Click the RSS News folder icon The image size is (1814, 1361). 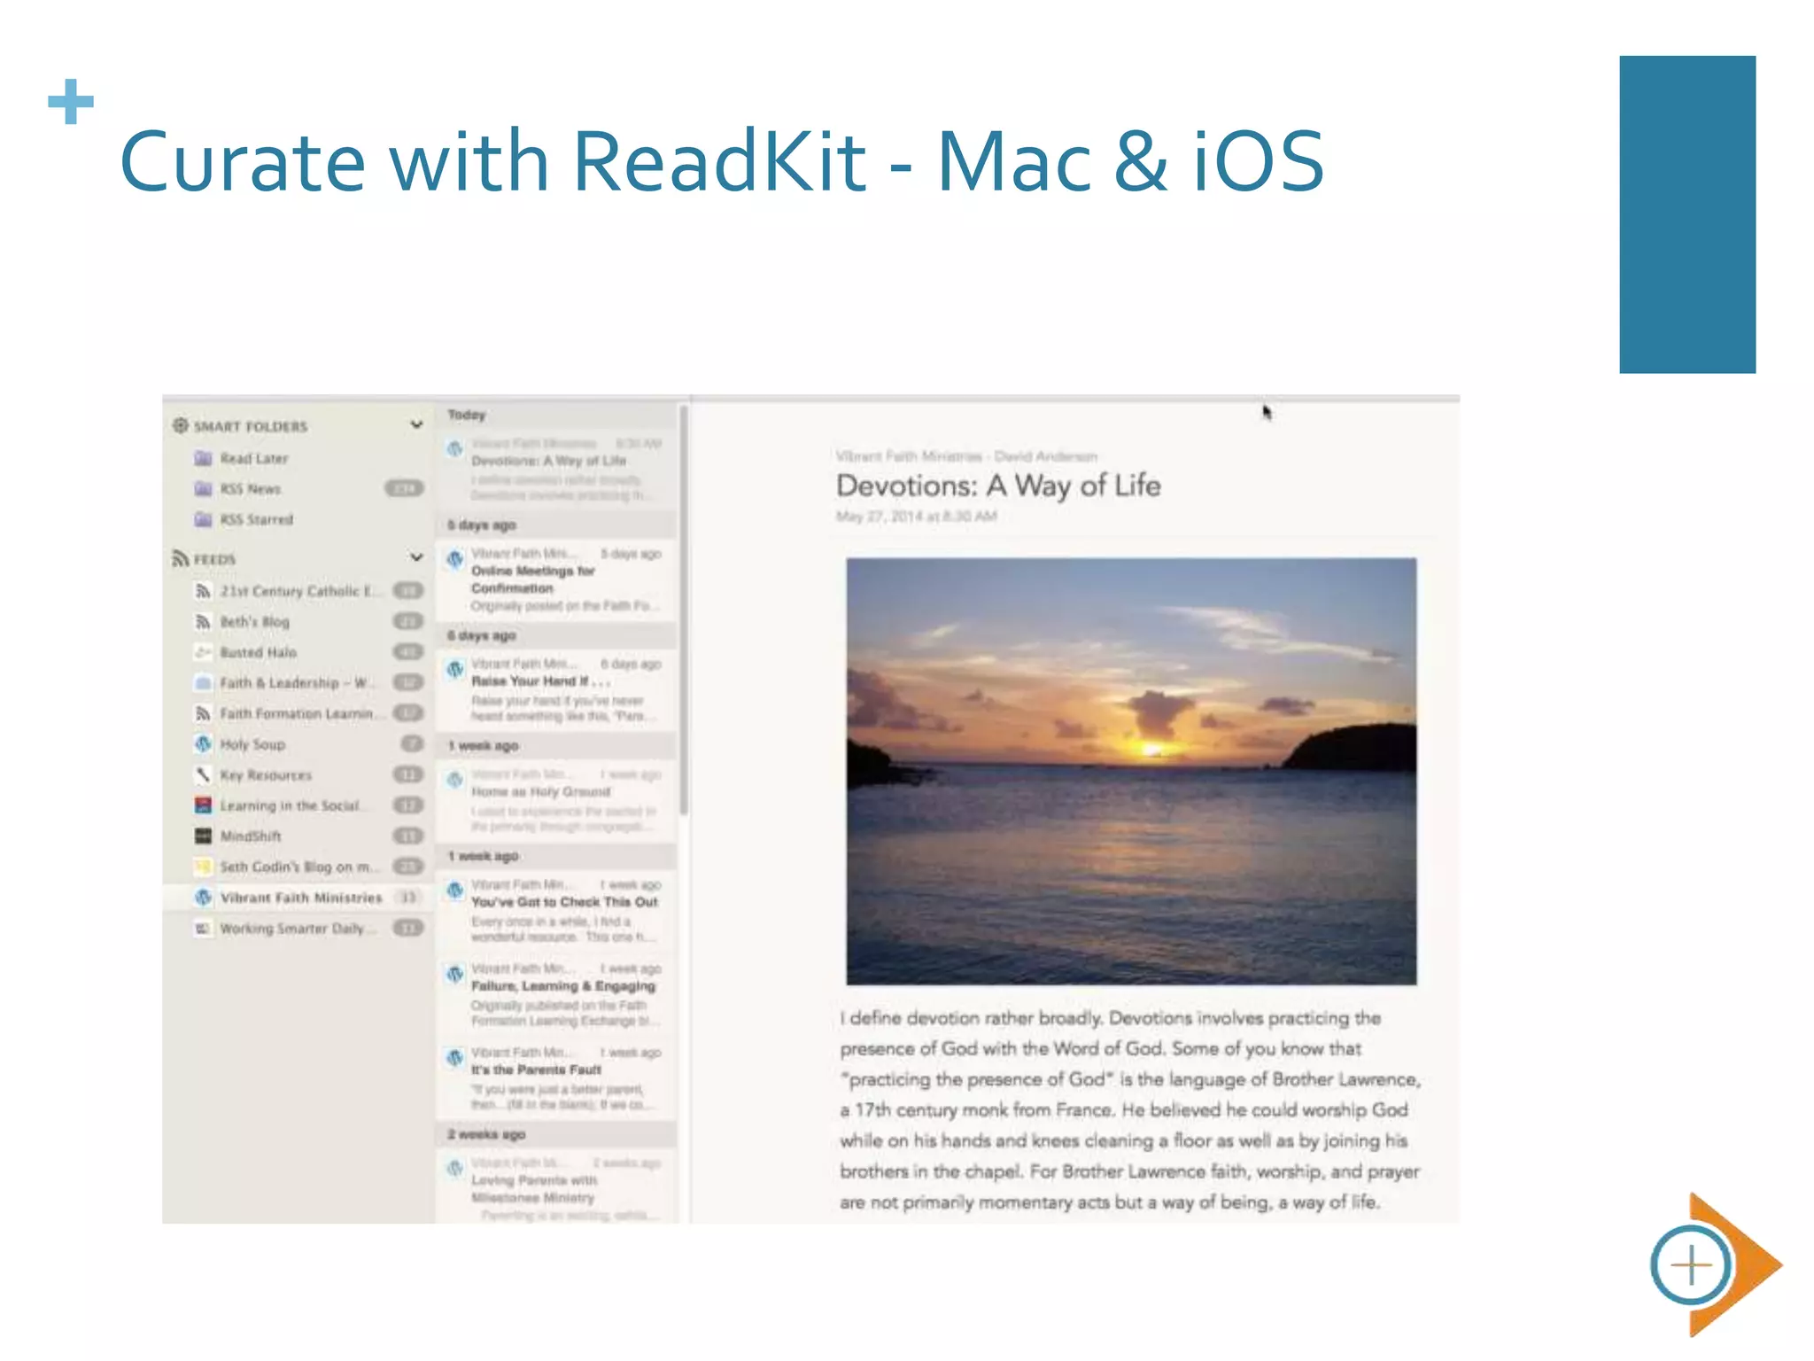tap(203, 488)
